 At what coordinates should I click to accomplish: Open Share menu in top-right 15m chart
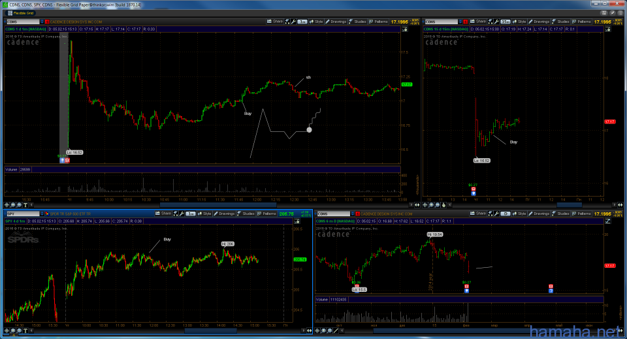click(478, 22)
